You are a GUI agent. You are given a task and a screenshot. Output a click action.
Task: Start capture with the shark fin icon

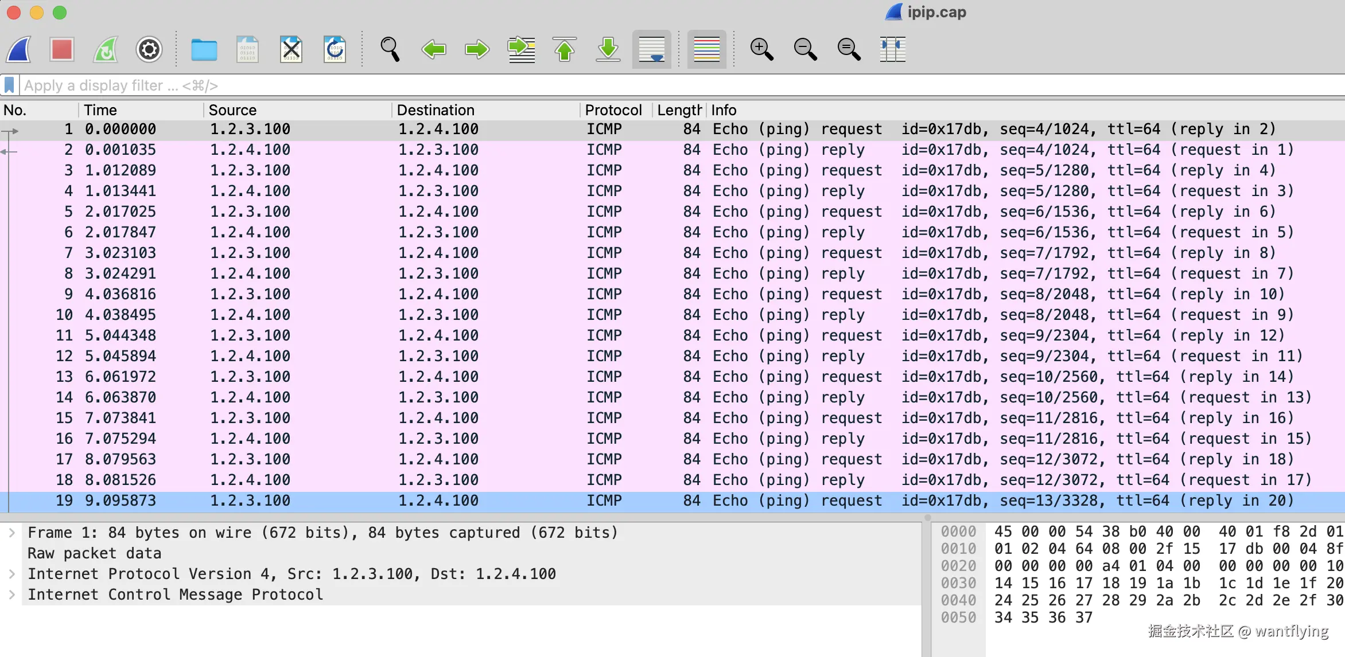coord(19,50)
